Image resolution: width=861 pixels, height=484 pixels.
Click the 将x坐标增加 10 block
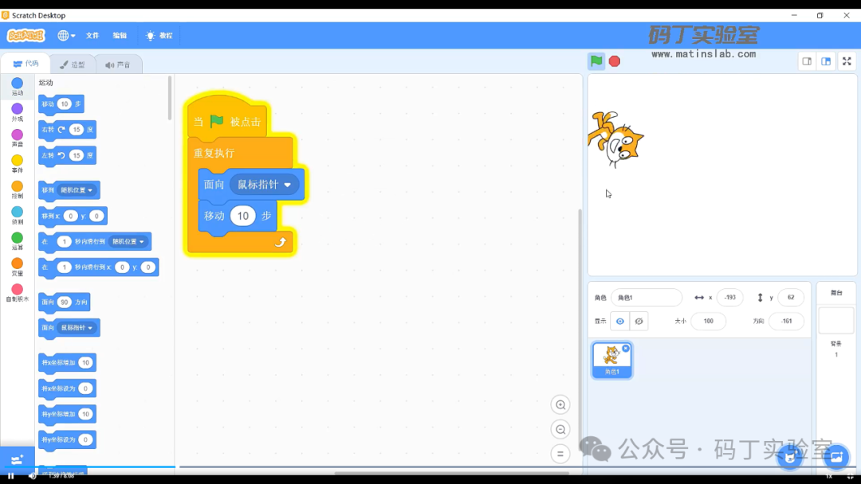coord(67,363)
